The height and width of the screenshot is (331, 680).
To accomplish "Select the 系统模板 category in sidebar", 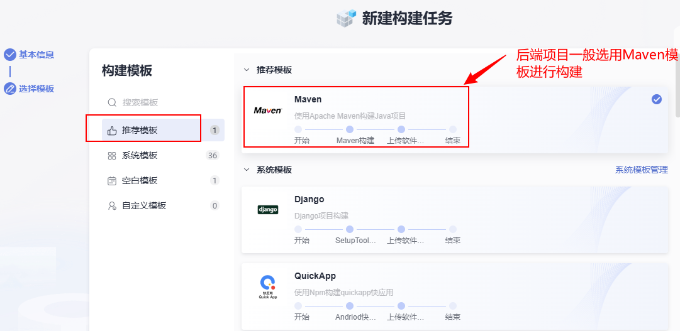I will coord(163,156).
